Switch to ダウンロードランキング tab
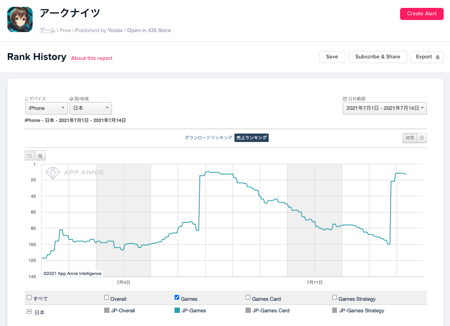The width and height of the screenshot is (450, 326). 208,138
